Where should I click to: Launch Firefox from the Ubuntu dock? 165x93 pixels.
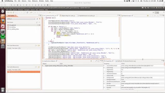coord(3,21)
